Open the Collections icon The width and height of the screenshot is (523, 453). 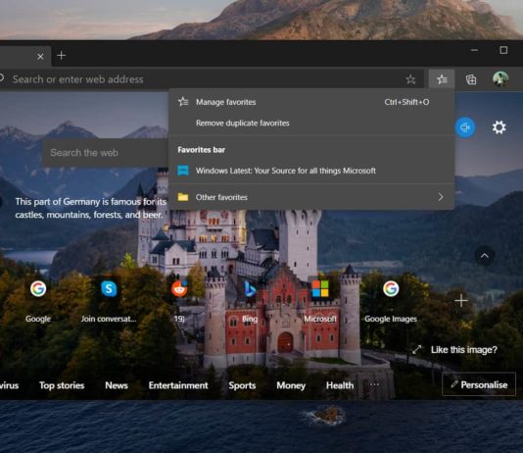tap(471, 79)
